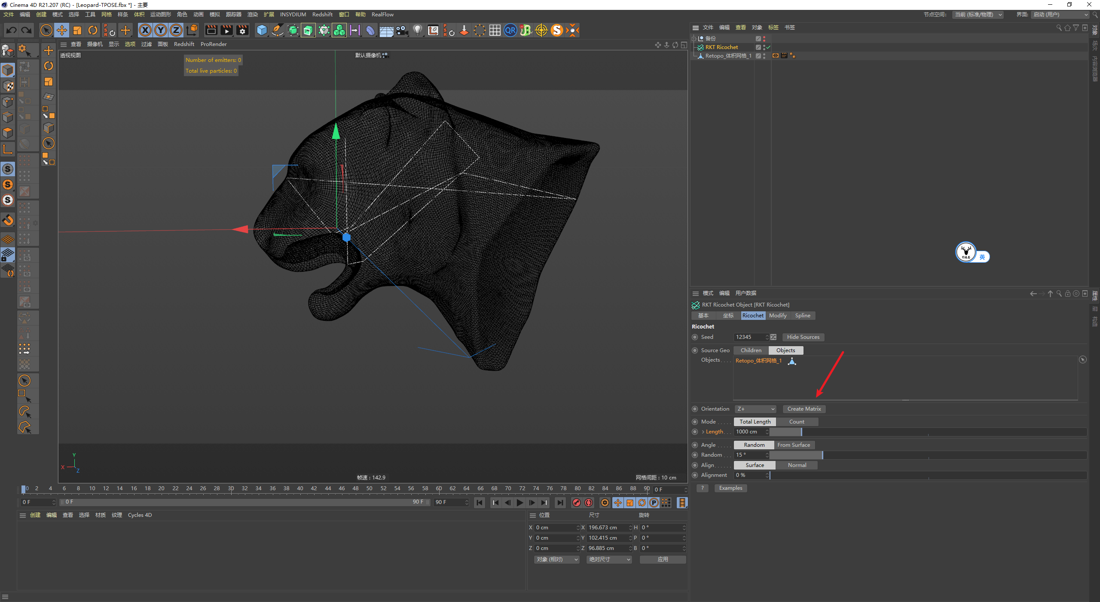This screenshot has width=1100, height=602.
Task: Select the Scale tool in toolbar
Action: click(x=77, y=30)
